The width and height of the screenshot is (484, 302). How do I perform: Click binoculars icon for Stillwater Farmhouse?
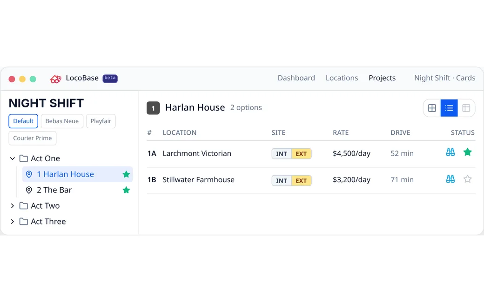tap(450, 179)
